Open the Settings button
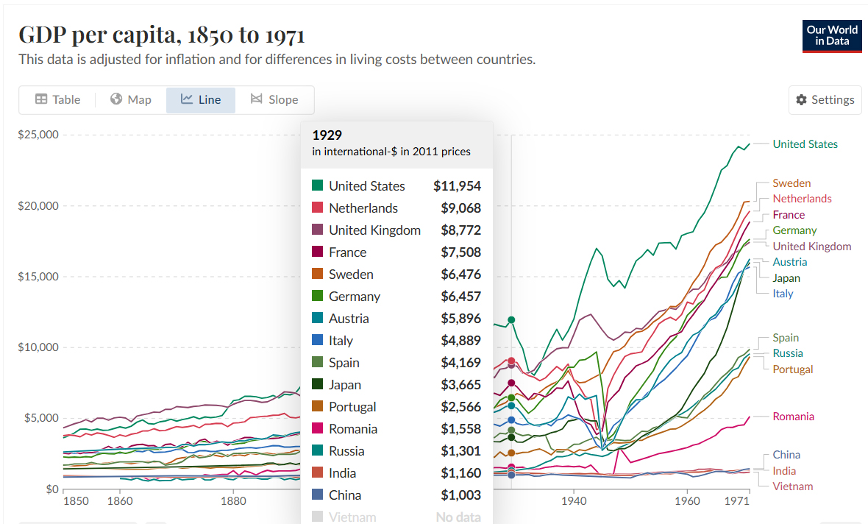868x524 pixels. 825,100
